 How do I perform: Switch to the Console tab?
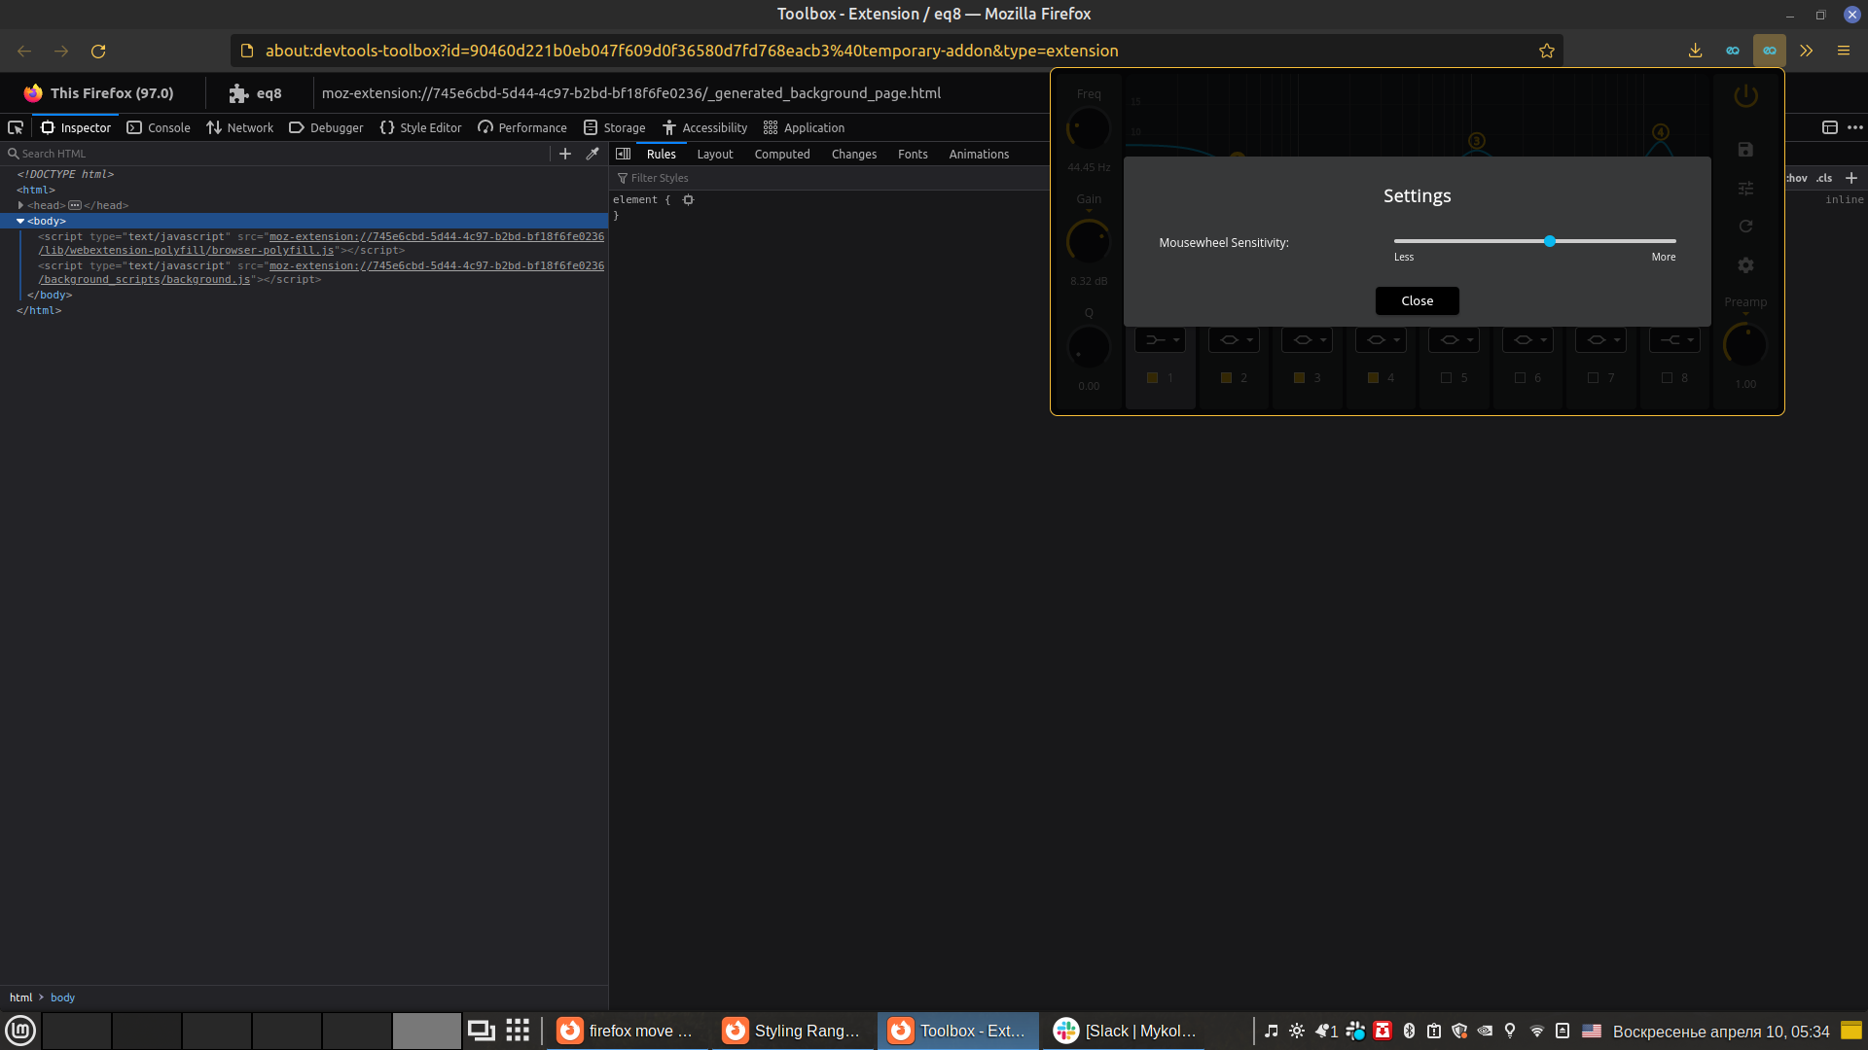coord(159,127)
